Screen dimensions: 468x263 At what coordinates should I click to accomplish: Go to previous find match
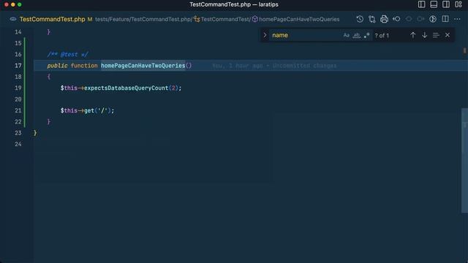412,35
